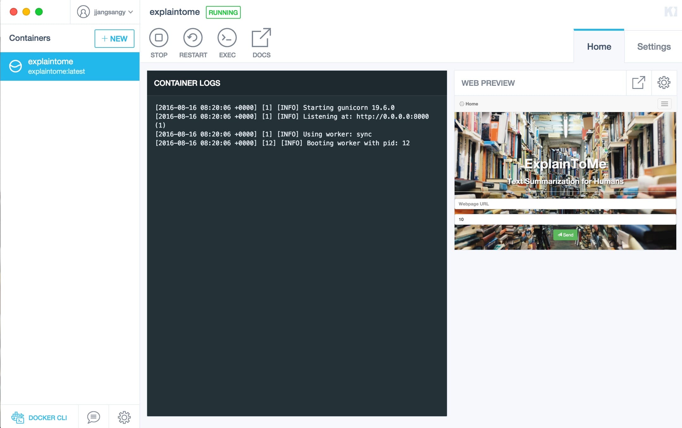Click the Home link in the preview navbar
682x428 pixels.
pyautogui.click(x=471, y=104)
